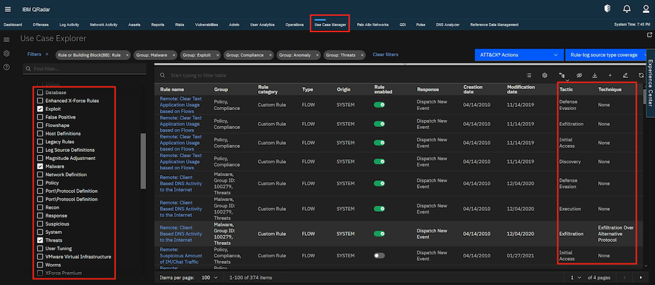The height and width of the screenshot is (285, 655).
Task: Remove the 'Group: Malware' filter chip
Action: [172, 55]
